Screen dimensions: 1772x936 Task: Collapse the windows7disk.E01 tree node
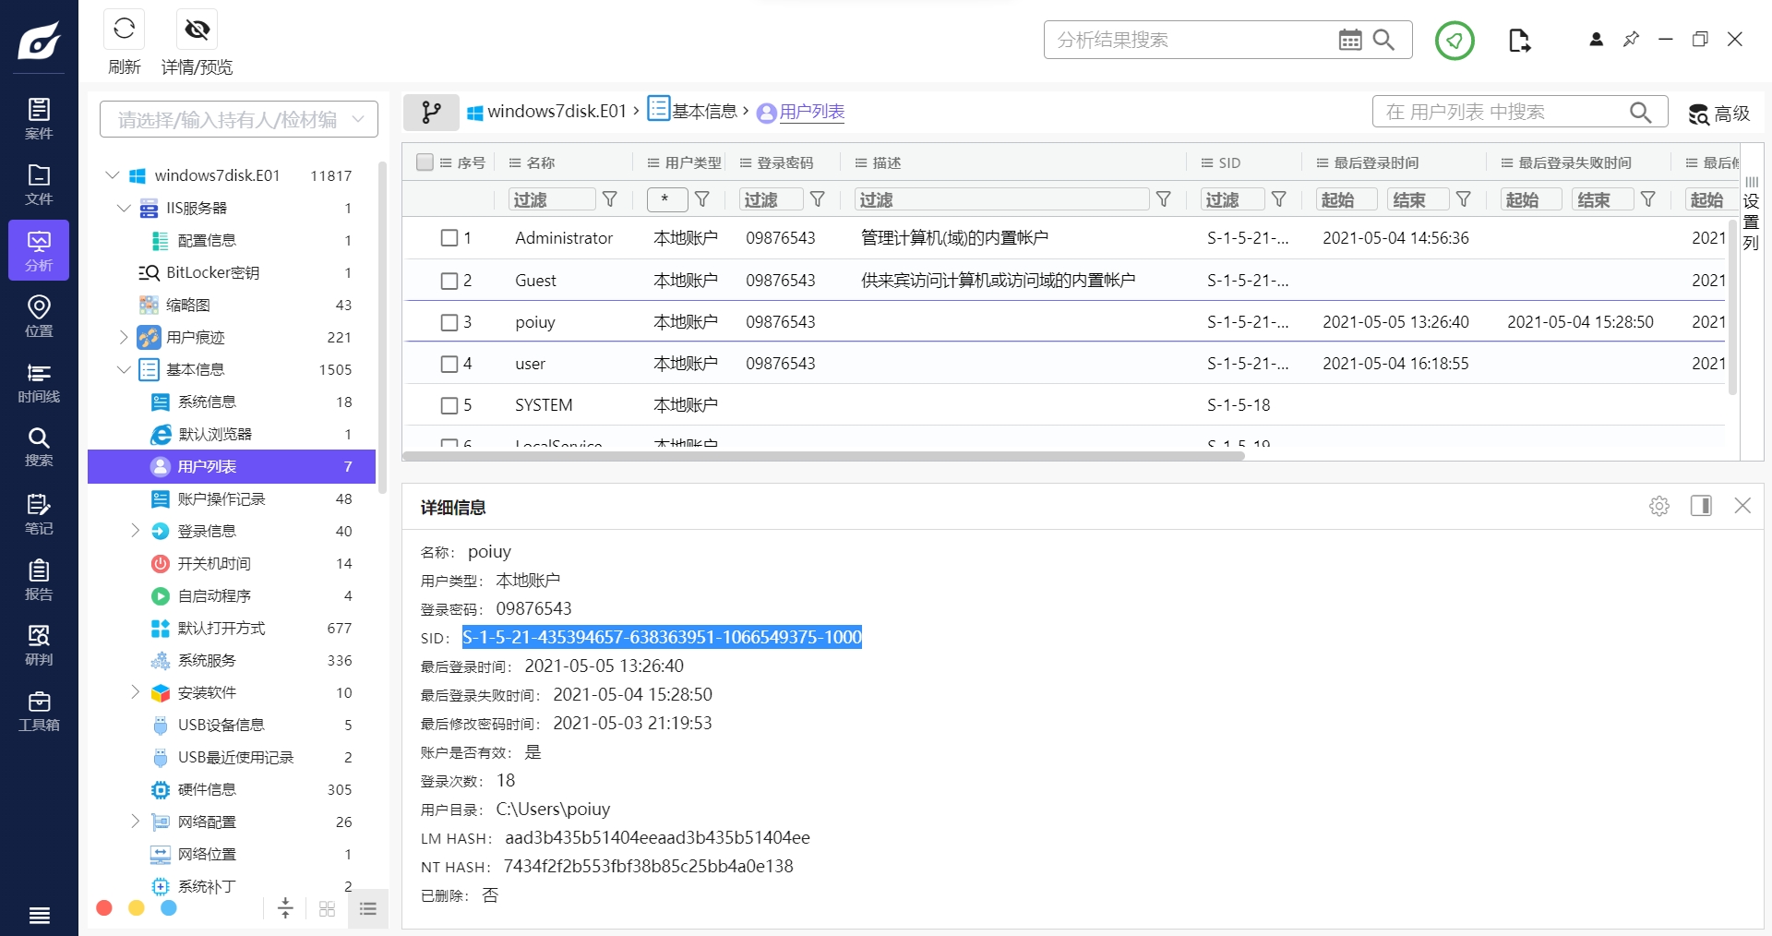click(x=113, y=175)
